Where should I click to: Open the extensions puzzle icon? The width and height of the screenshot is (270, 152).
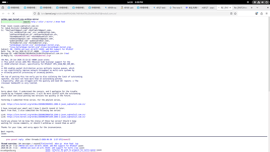coord(261,13)
